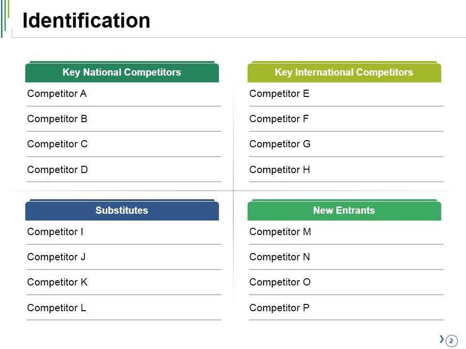Click the New Entrants header
Screen dimensions: 466x349
tap(344, 211)
